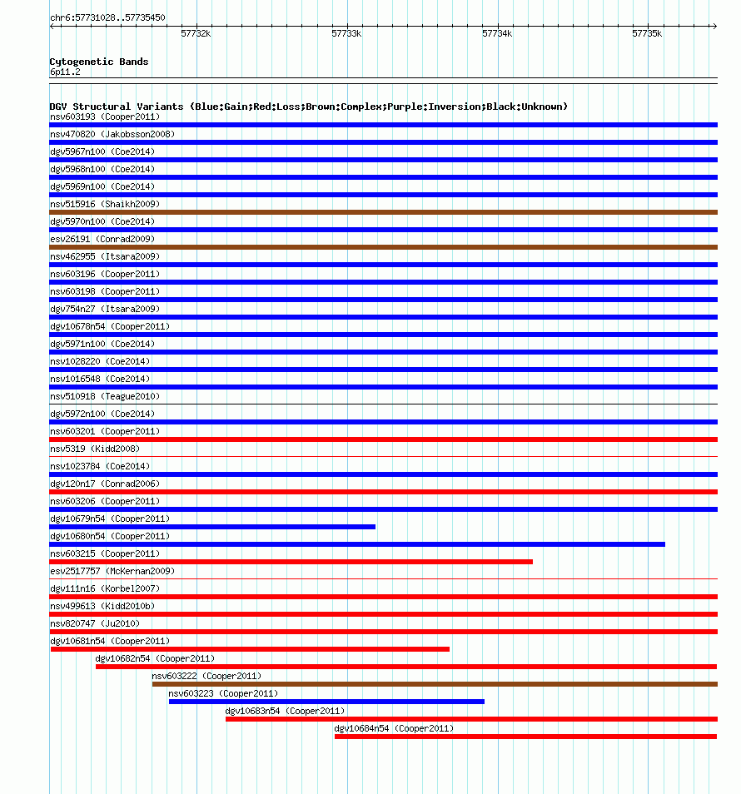The image size is (741, 794).
Task: Select the nsv603222 (Cooper2011) label
Action: tap(206, 676)
